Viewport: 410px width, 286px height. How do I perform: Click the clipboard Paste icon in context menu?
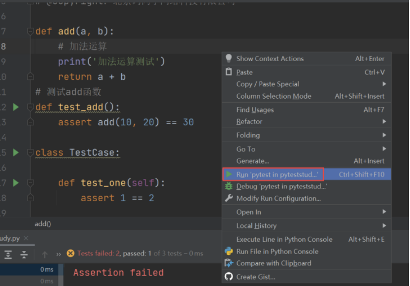[229, 71]
